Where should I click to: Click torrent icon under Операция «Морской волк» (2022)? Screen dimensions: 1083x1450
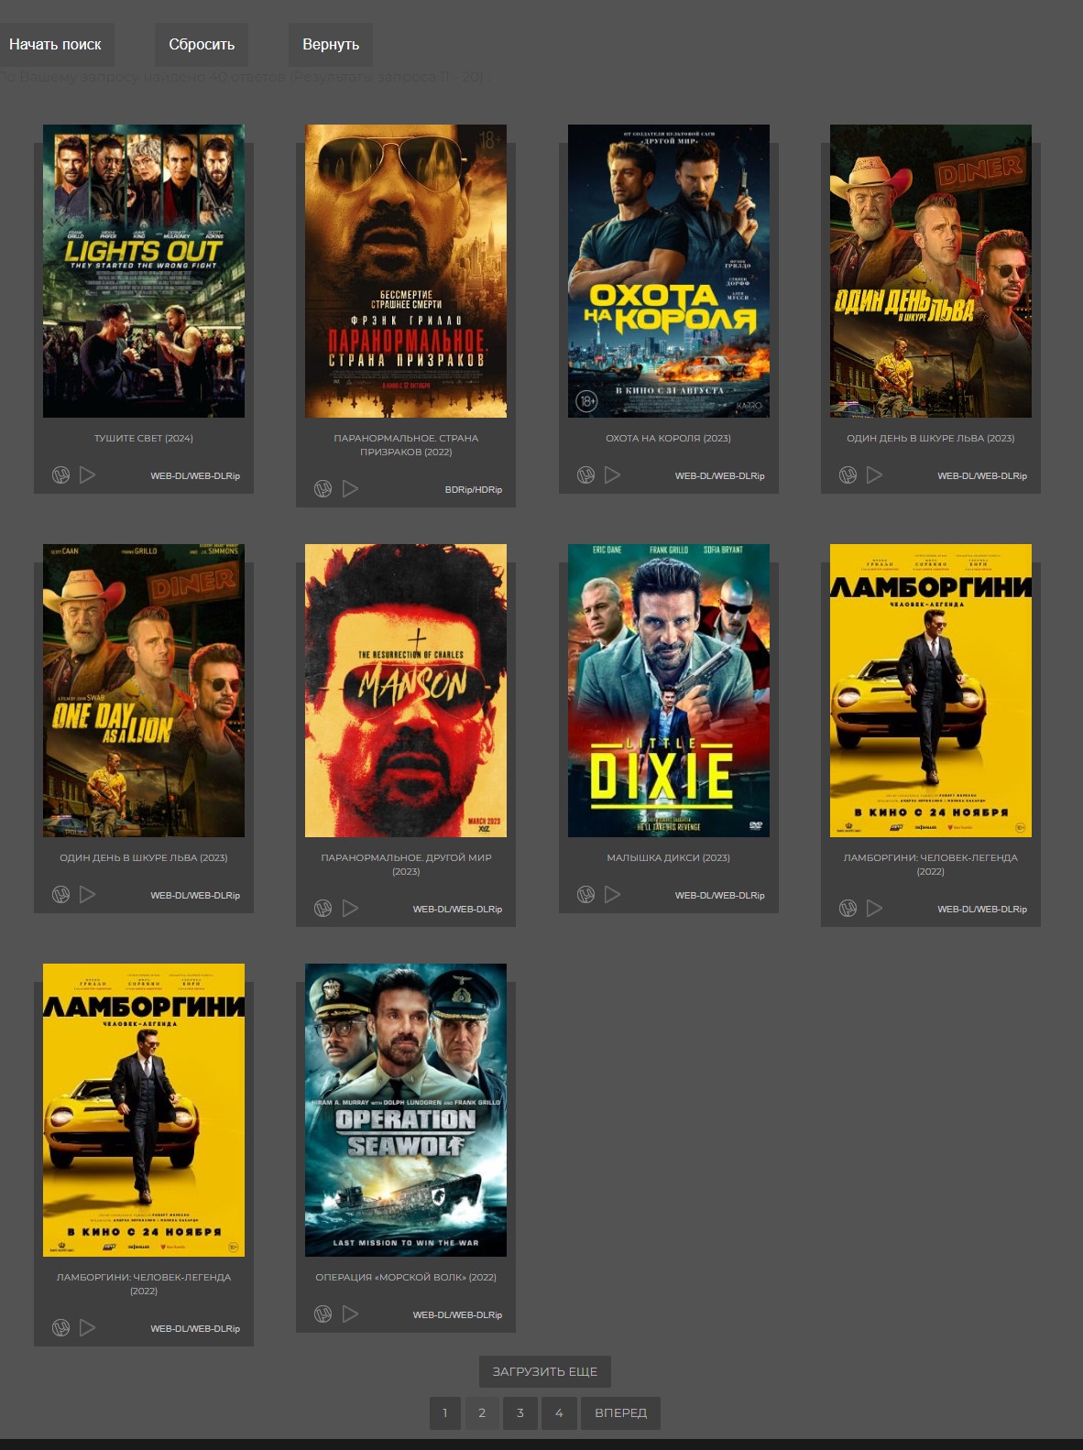tap(323, 1314)
